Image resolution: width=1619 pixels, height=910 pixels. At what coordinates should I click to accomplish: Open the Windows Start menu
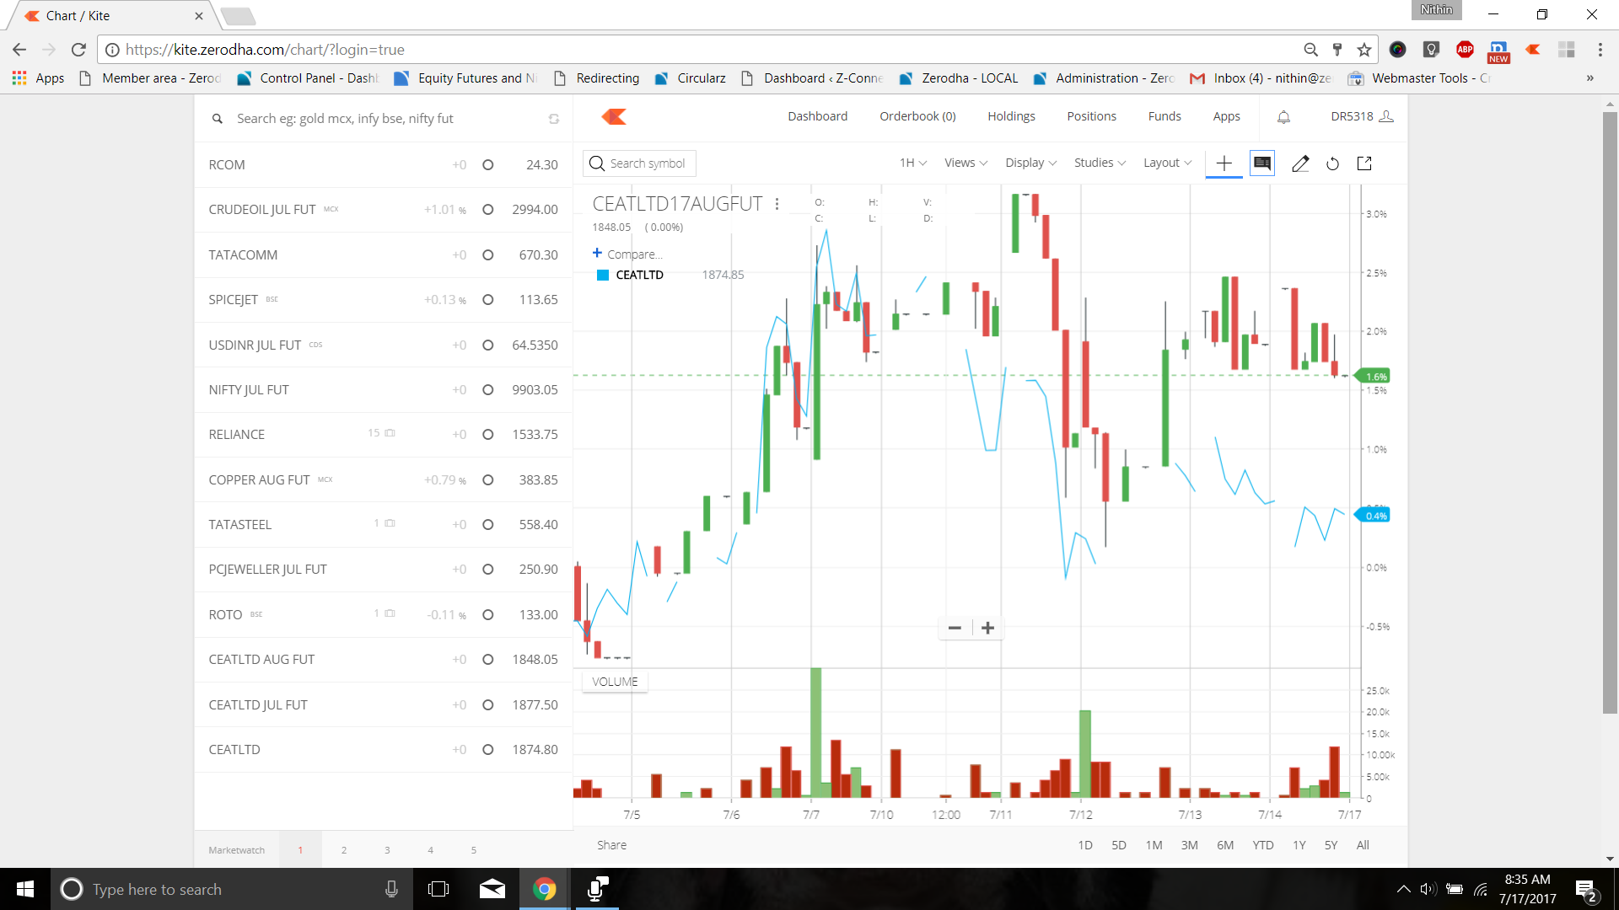coord(25,889)
